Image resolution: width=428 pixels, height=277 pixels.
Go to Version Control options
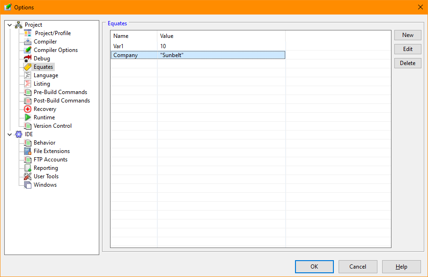(52, 126)
